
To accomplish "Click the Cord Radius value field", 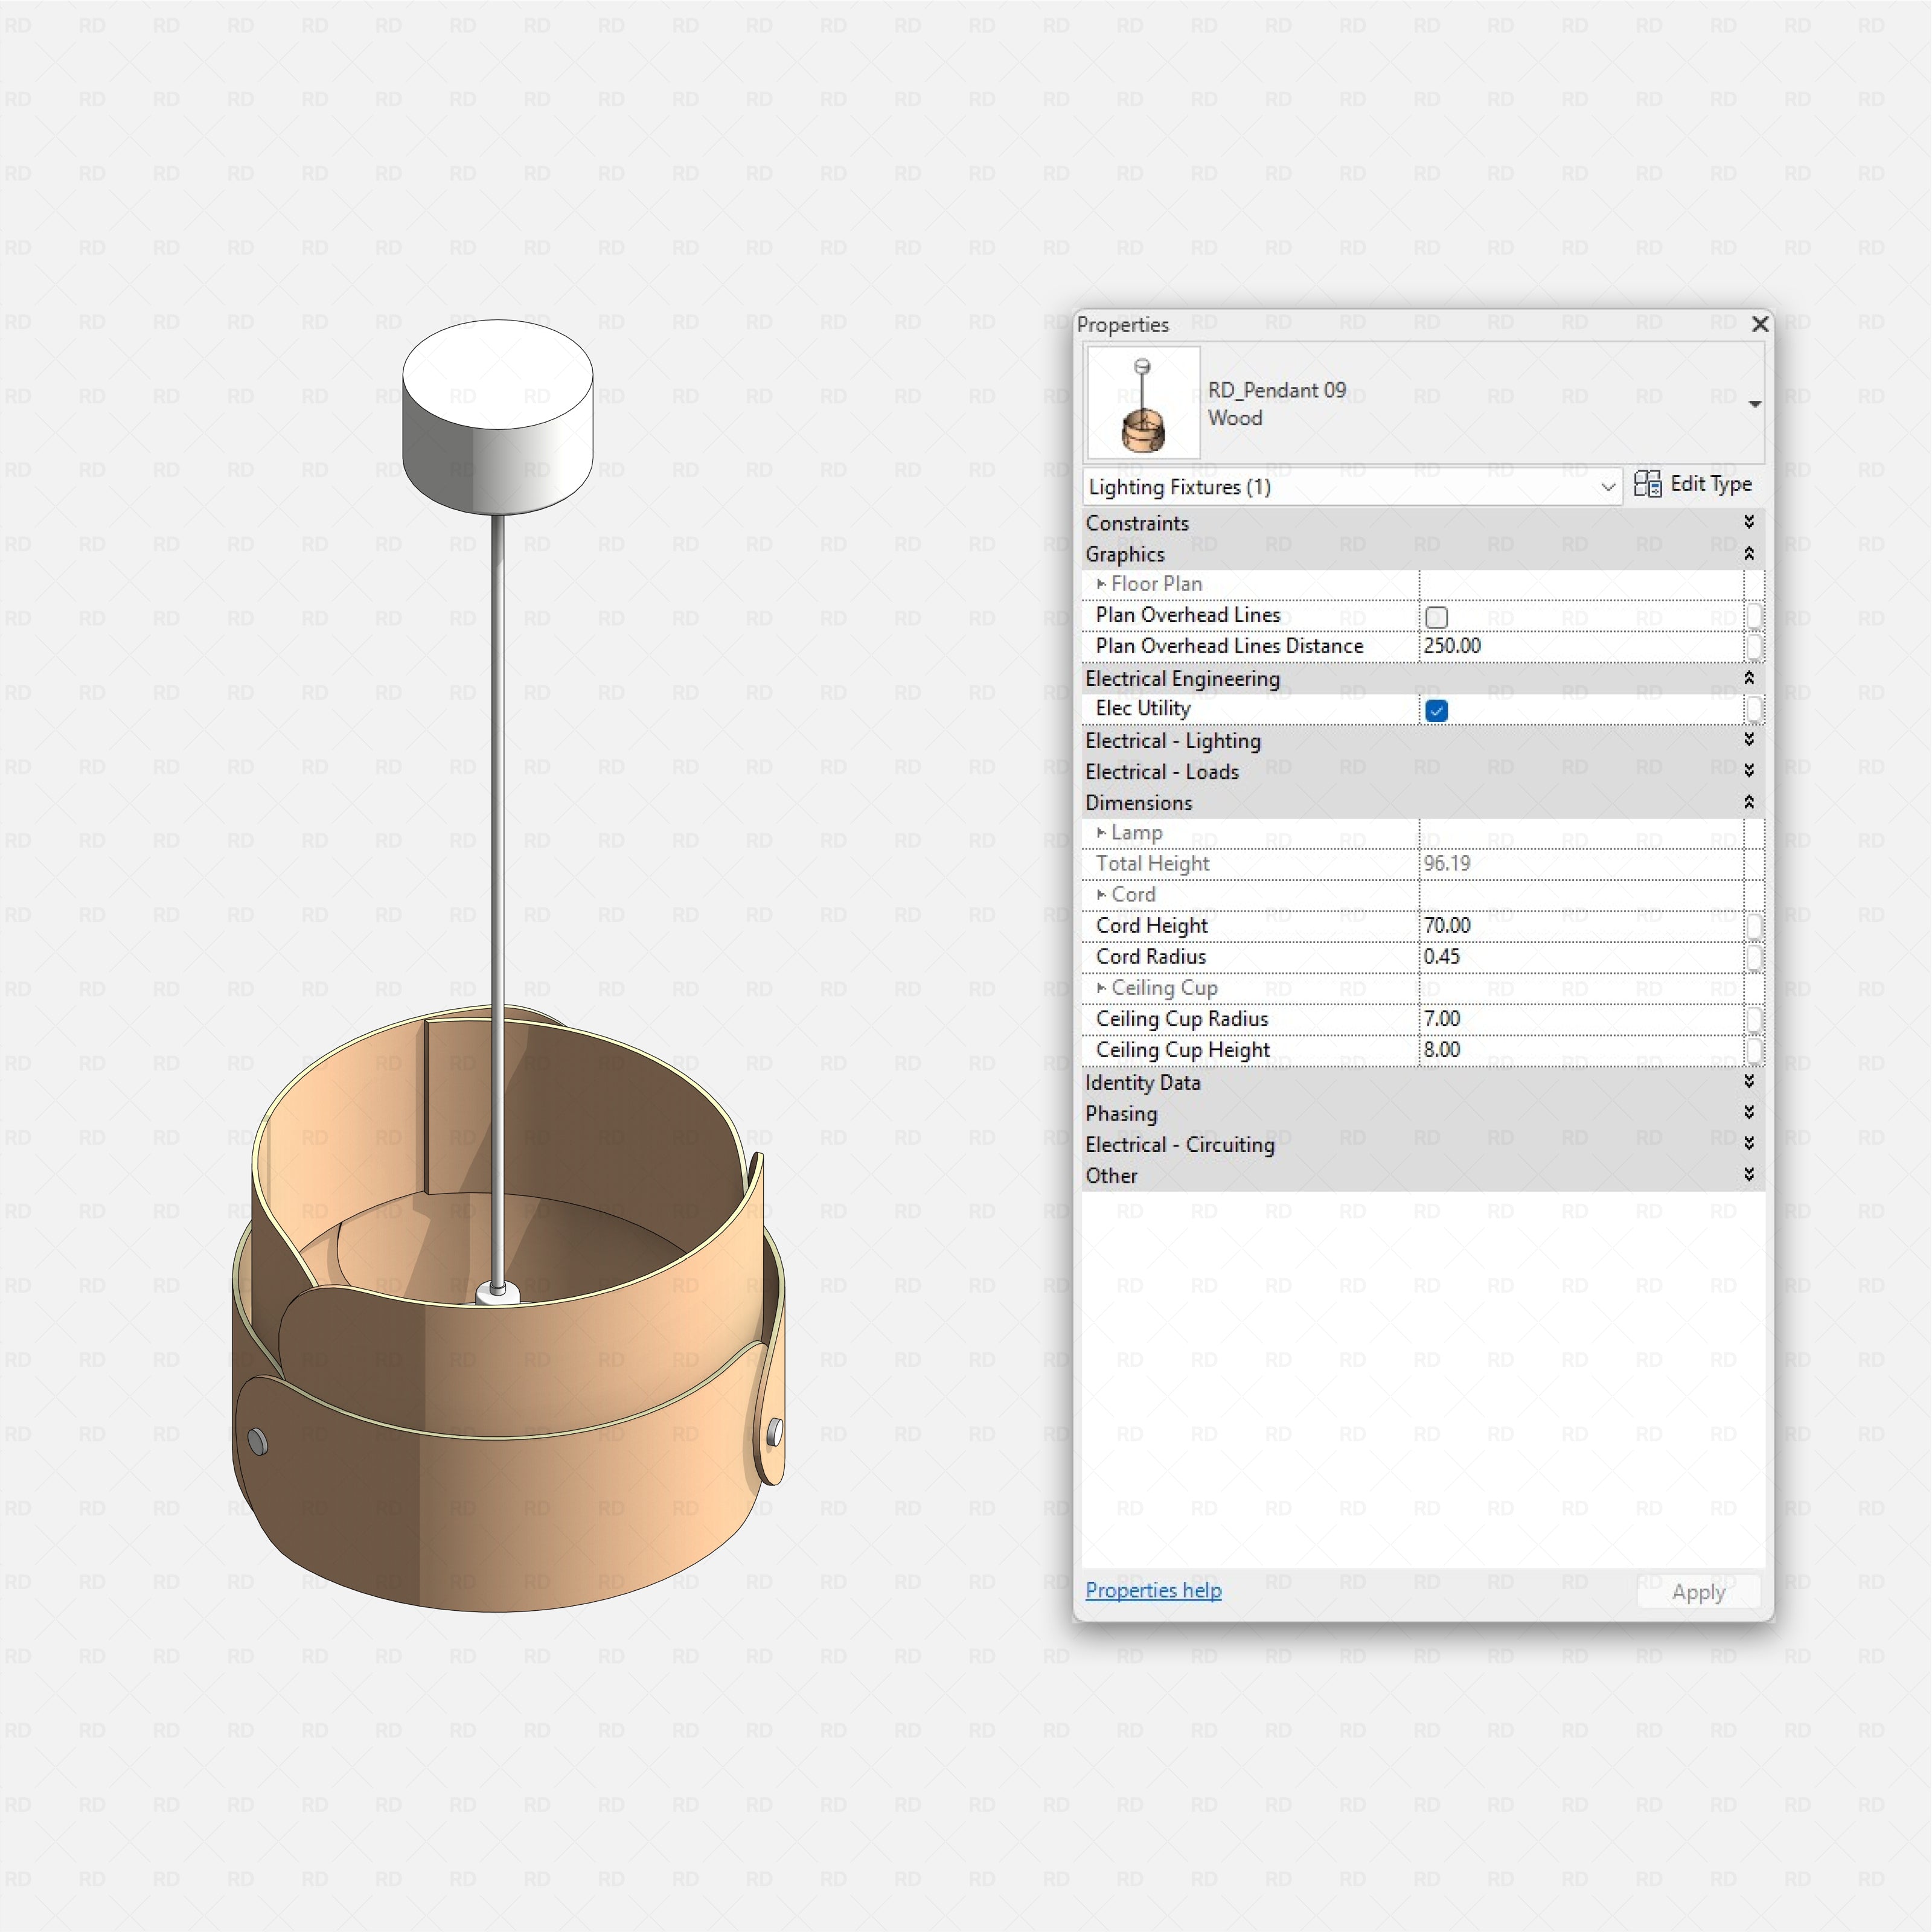I will click(x=1580, y=957).
